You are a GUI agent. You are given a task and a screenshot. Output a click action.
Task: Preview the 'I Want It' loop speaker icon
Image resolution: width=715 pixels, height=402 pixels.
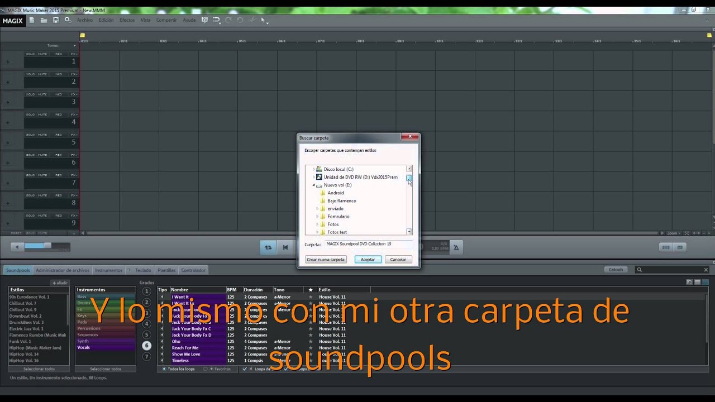click(x=162, y=297)
